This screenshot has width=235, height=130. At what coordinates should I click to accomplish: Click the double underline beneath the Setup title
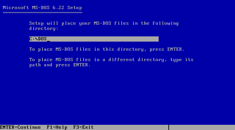(42, 13)
